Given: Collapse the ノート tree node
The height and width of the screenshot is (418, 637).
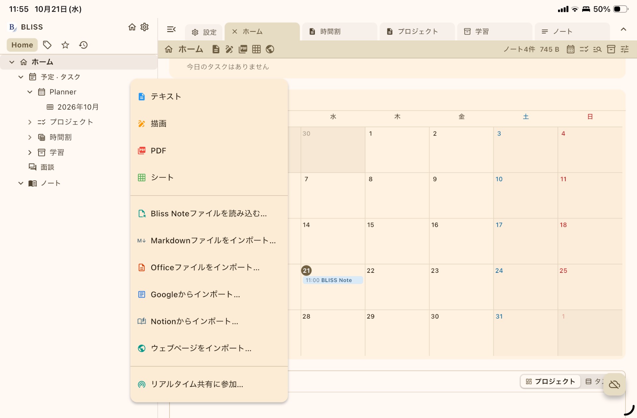Looking at the screenshot, I should pyautogui.click(x=21, y=183).
